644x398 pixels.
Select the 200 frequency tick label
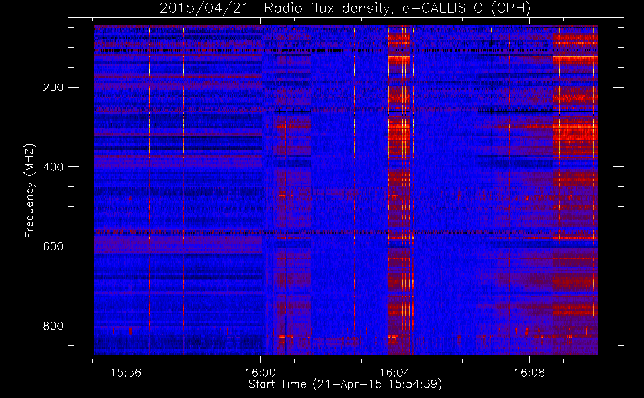pos(53,88)
